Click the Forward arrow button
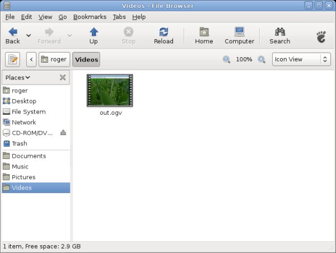This screenshot has height=253, width=336. tap(49, 36)
